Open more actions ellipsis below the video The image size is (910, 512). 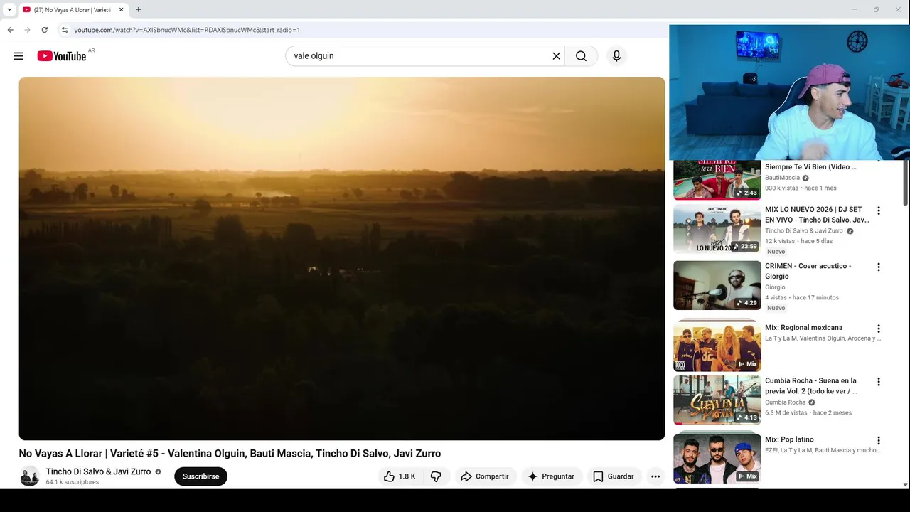point(655,476)
